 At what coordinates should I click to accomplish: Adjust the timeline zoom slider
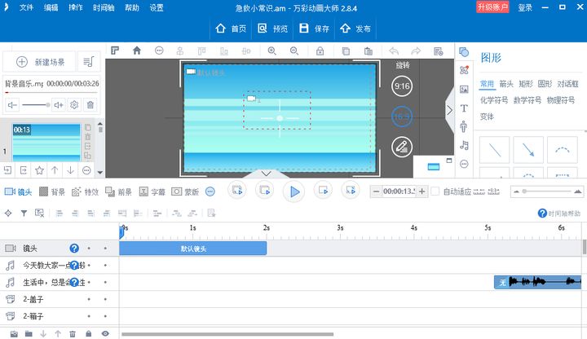click(524, 192)
